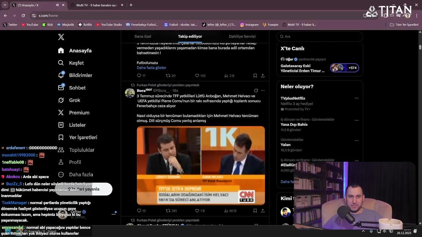
Task: Open Bildirimler notifications
Action: pos(75,75)
